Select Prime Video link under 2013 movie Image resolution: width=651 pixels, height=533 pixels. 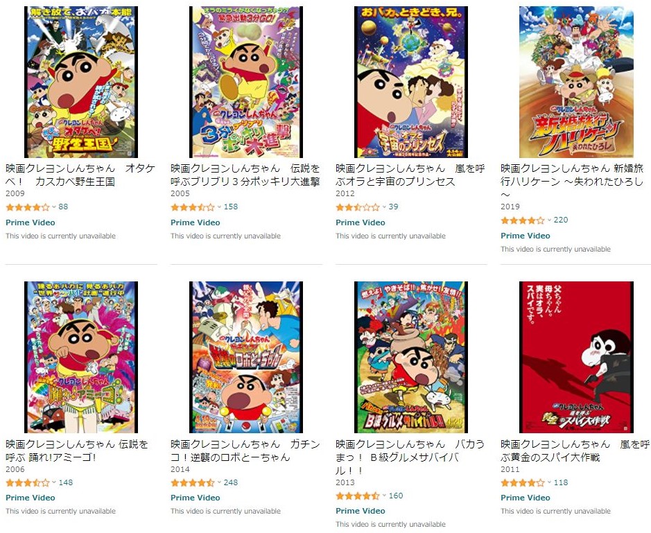tap(360, 511)
